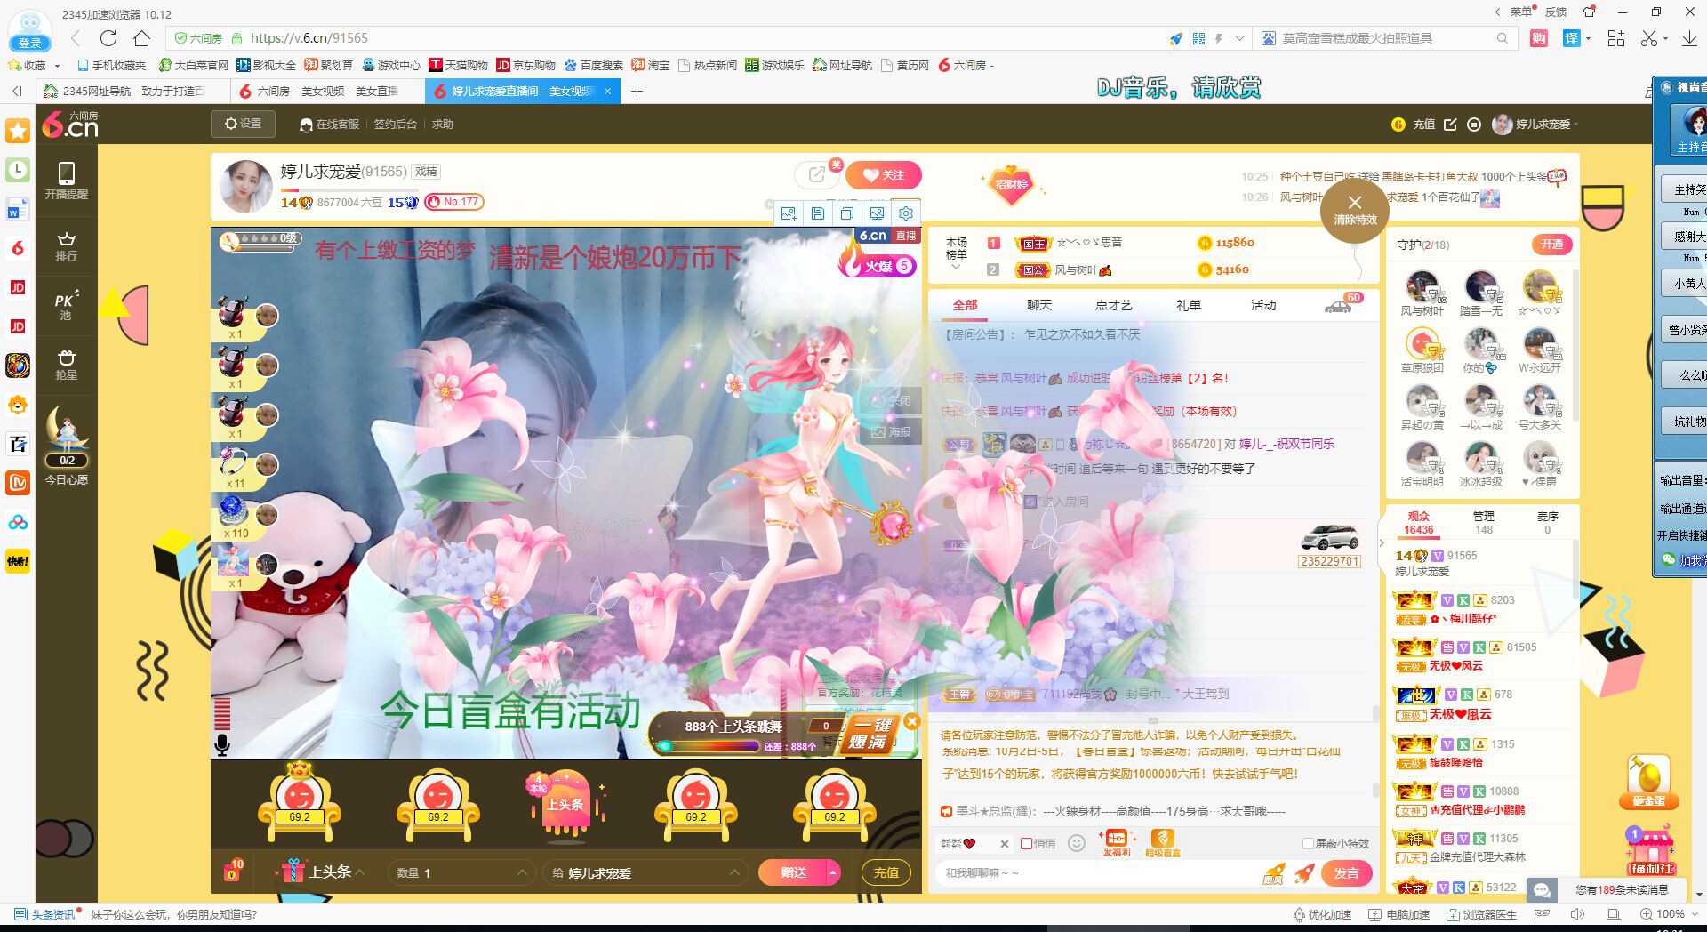Click the 赠送 send gift button

point(793,872)
